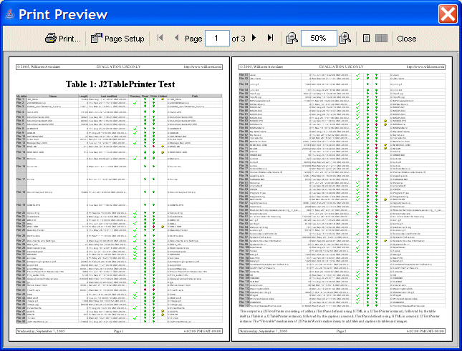The image size is (462, 351).
Task: Advance to the next page
Action: [254, 38]
